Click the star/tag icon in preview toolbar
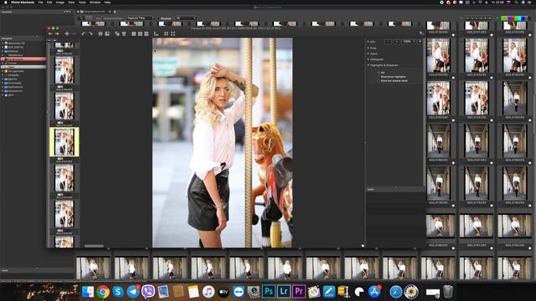Viewport: 536px width, 301px height. [67, 33]
